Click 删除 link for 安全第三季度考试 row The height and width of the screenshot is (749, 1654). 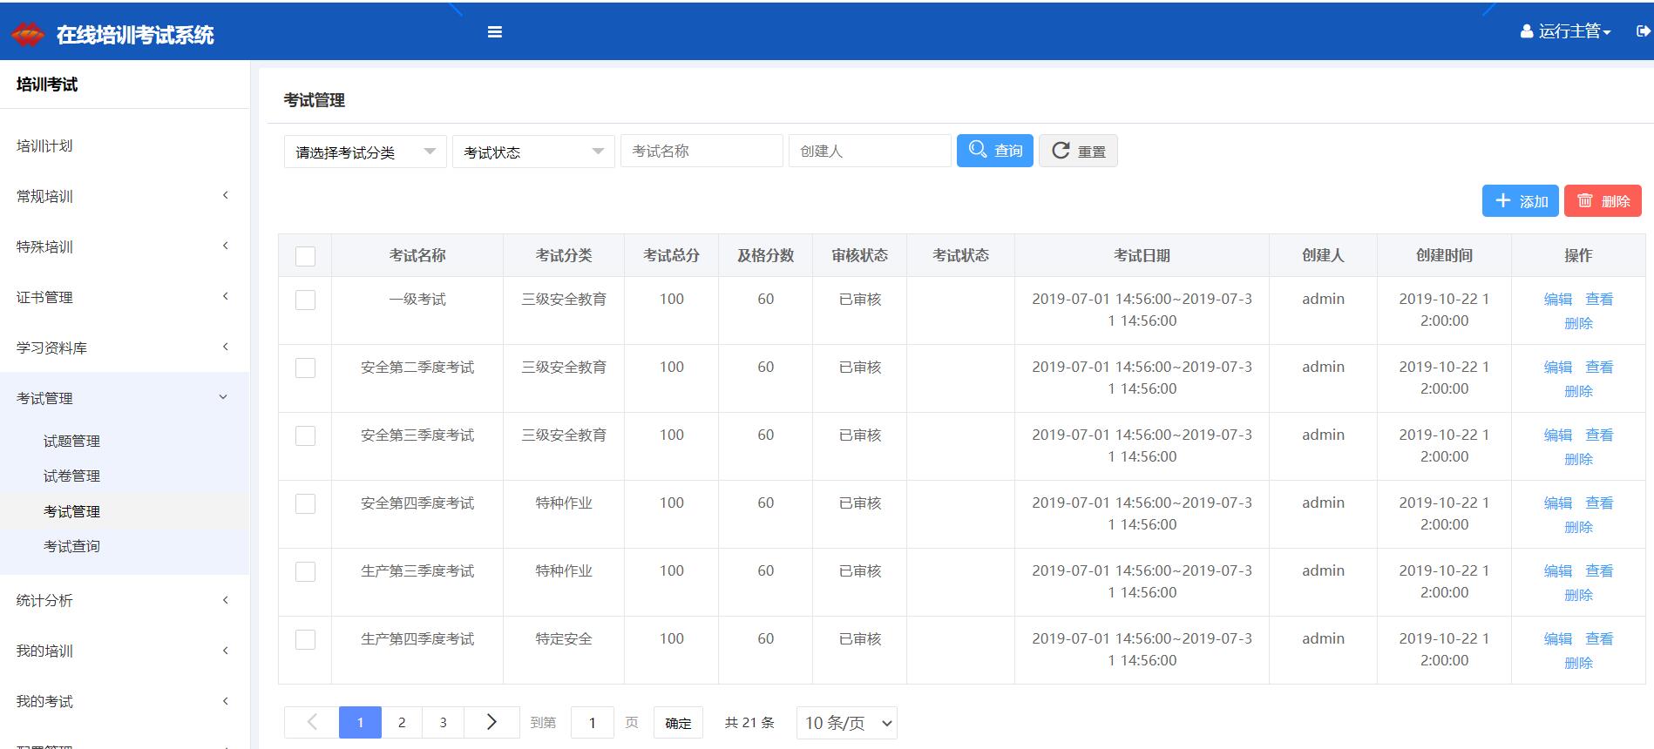pos(1578,459)
